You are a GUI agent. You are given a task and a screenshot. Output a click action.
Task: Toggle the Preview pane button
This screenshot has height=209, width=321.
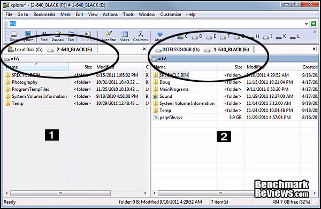pos(58,36)
